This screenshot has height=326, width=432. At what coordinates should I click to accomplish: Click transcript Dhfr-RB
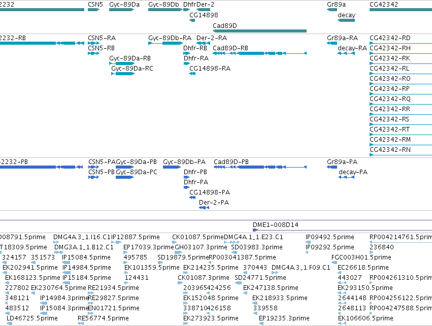[195, 48]
